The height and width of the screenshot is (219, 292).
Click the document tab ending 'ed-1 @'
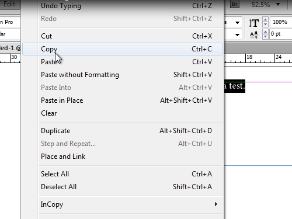pyautogui.click(x=10, y=48)
